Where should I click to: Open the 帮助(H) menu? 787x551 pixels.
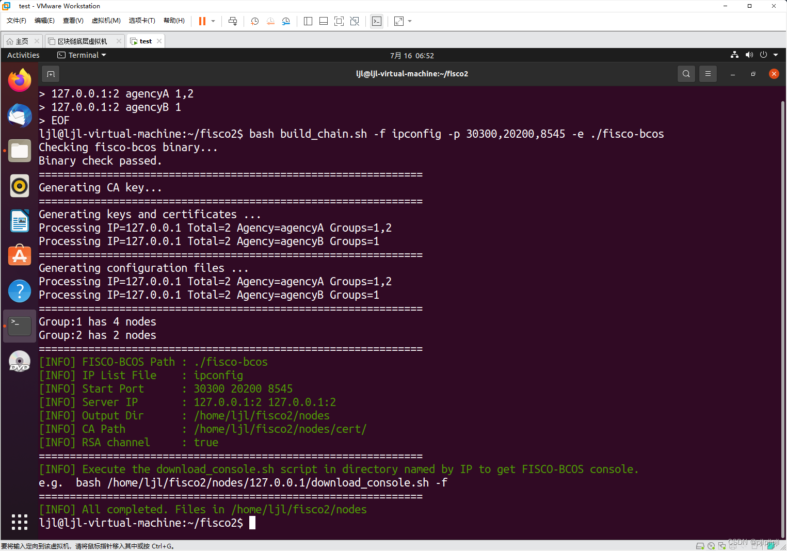pos(174,21)
